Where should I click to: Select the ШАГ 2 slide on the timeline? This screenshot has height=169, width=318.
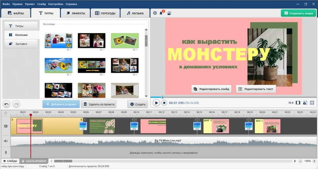268,126
